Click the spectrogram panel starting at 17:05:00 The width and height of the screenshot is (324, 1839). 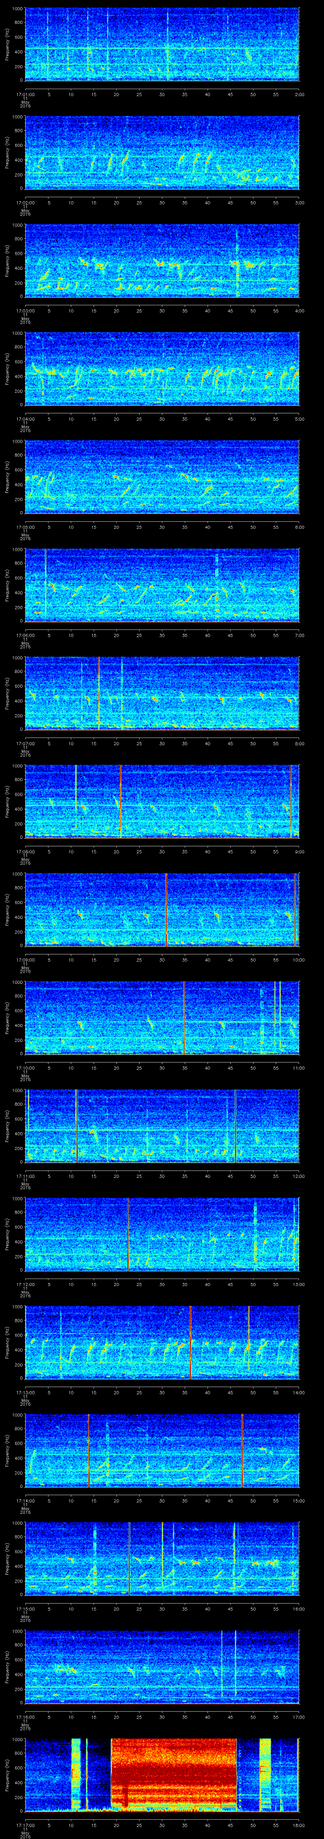click(162, 477)
